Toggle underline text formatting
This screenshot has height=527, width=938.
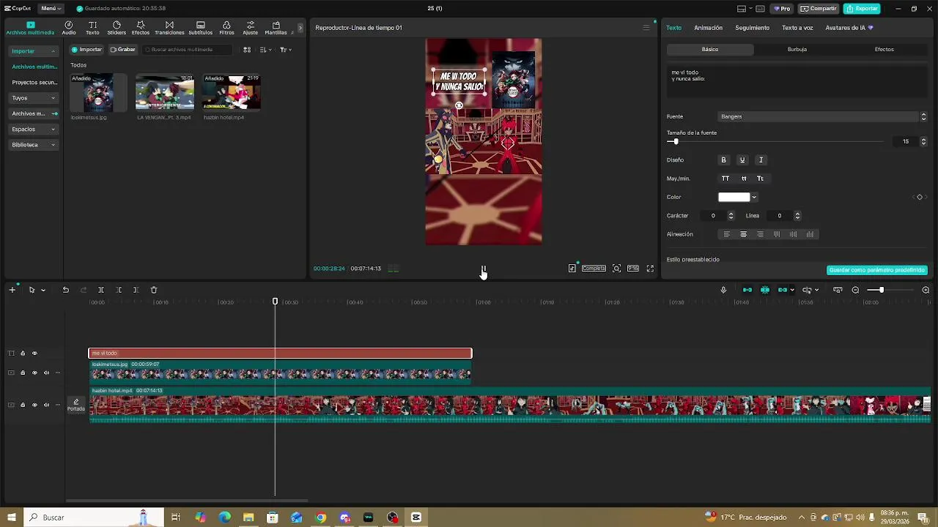click(742, 160)
